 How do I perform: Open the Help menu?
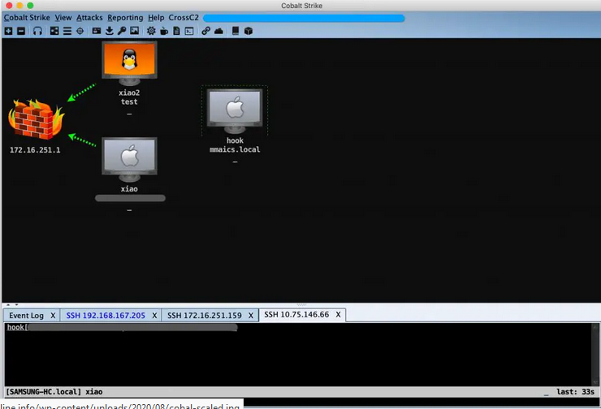156,18
